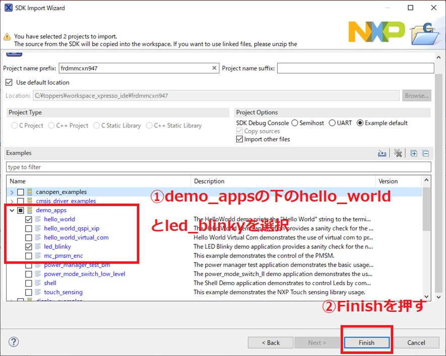Click 'The Shell Demo application' description text

click(x=282, y=283)
